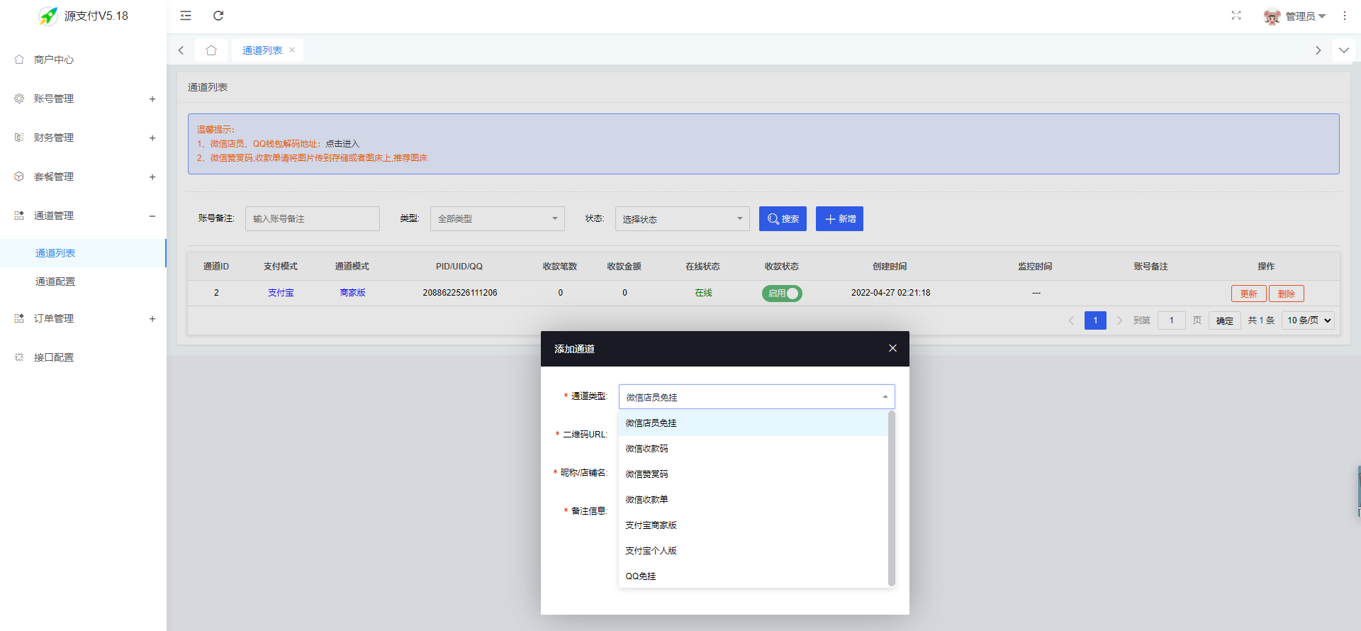Open the vertical three-dot more menu
1361x631 pixels.
point(1344,16)
